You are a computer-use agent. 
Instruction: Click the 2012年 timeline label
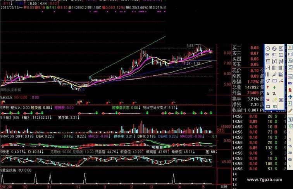coord(7,187)
